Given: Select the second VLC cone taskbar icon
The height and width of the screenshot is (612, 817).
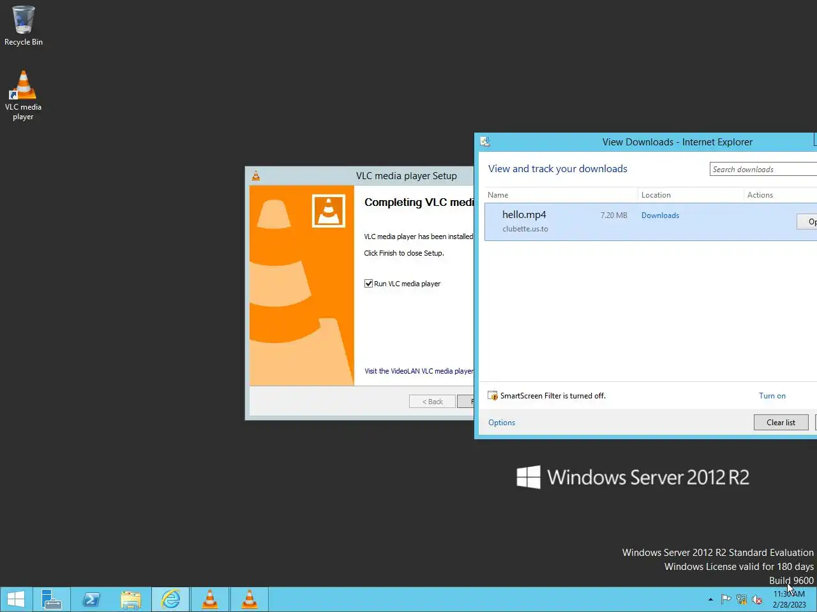Looking at the screenshot, I should [x=250, y=599].
